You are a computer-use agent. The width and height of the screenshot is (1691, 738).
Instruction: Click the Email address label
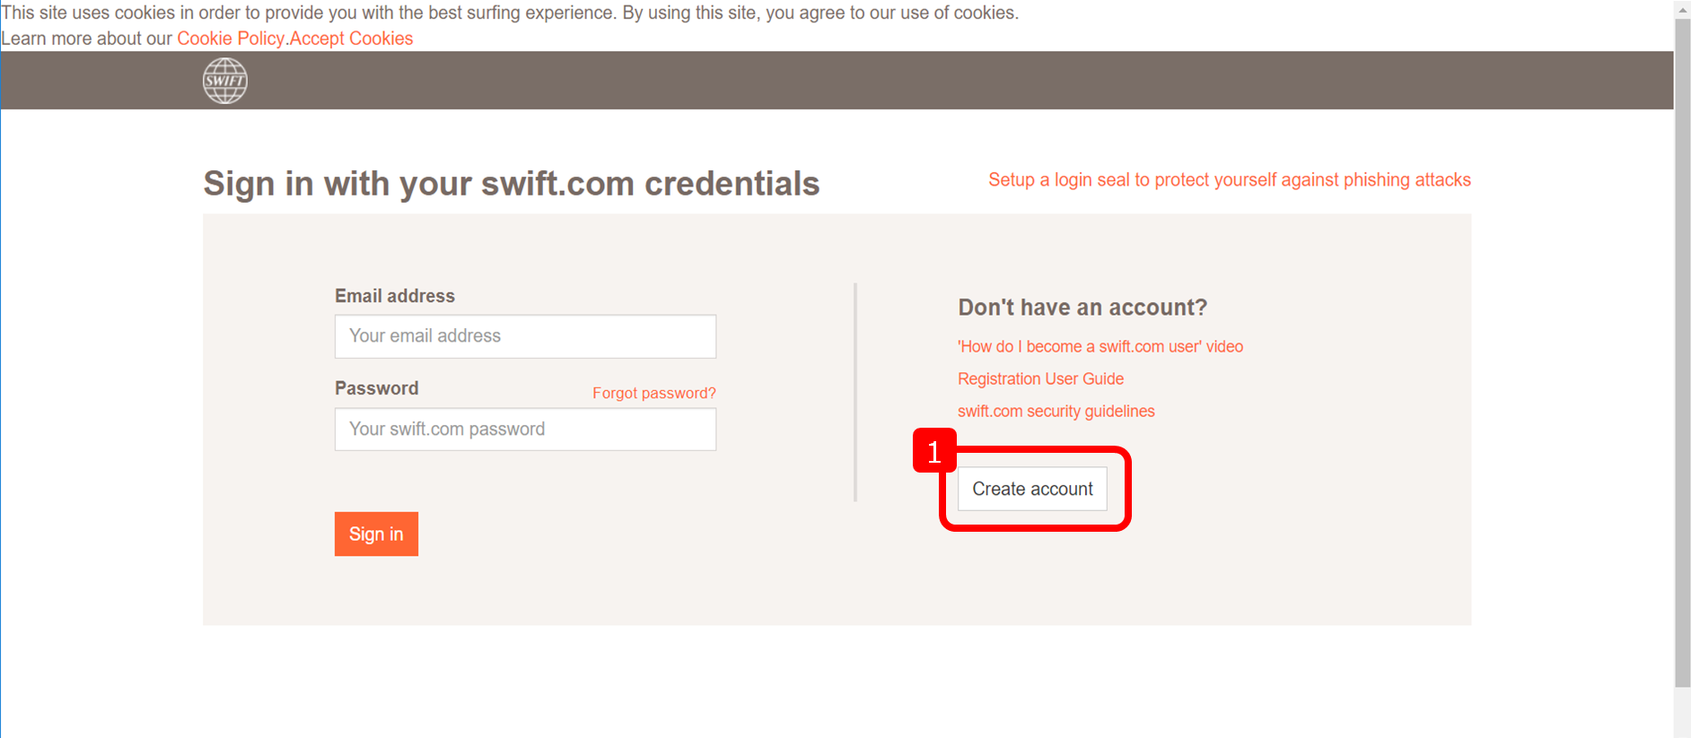pos(394,295)
